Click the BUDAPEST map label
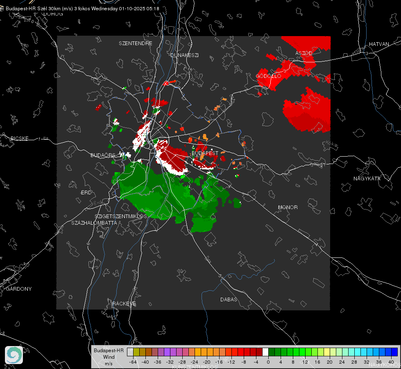The width and height of the screenshot is (401, 369). pyautogui.click(x=205, y=153)
